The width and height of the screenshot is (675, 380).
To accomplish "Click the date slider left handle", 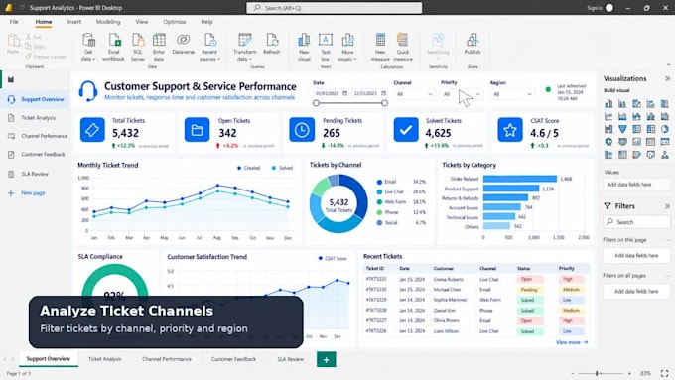I will click(x=317, y=103).
